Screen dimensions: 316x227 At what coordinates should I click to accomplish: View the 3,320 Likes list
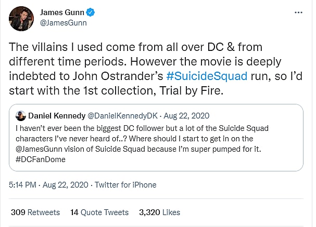pos(159,212)
